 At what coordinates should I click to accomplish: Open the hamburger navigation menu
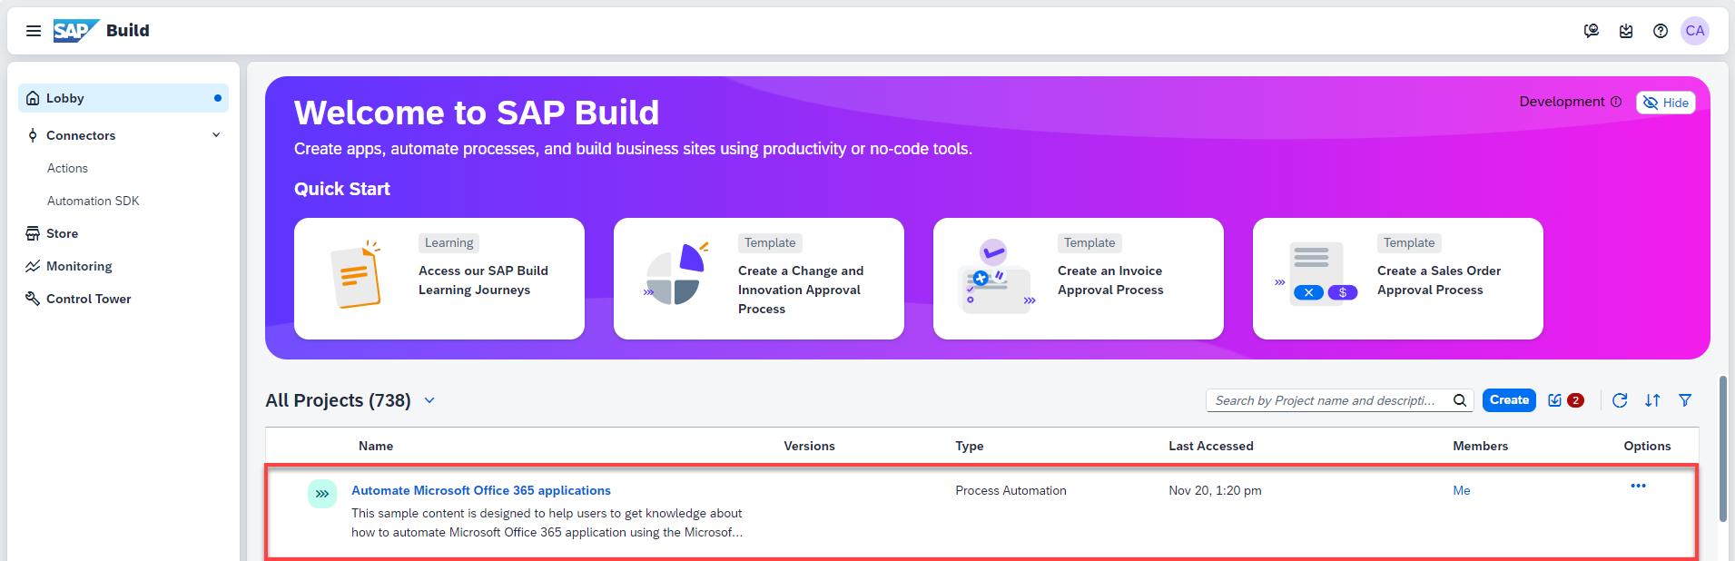[34, 31]
